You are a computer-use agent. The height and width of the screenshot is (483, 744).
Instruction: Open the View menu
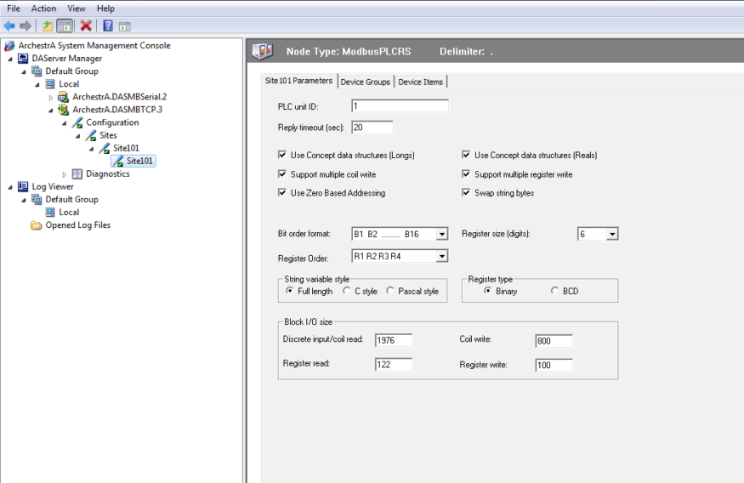(77, 9)
